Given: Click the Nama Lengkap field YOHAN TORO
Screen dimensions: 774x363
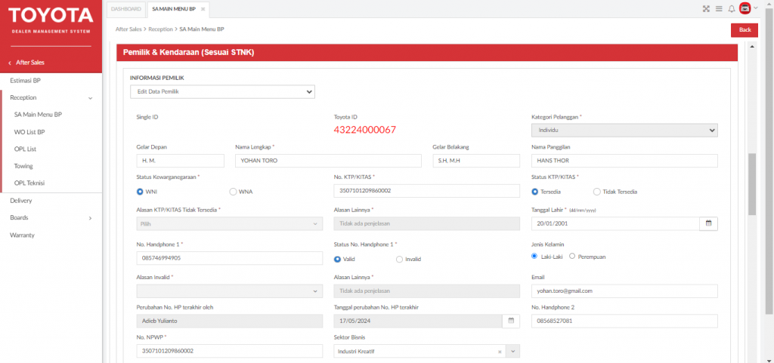Looking at the screenshot, I should (328, 161).
